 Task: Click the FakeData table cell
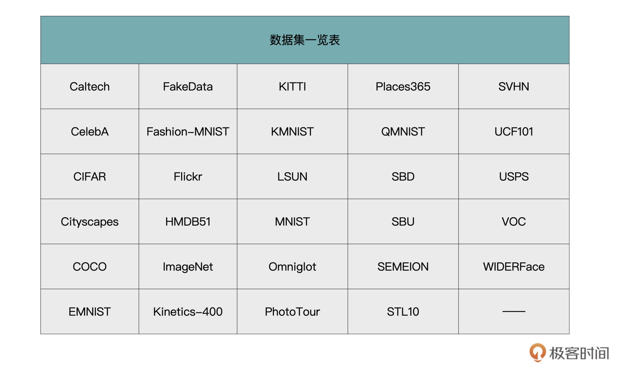188,86
